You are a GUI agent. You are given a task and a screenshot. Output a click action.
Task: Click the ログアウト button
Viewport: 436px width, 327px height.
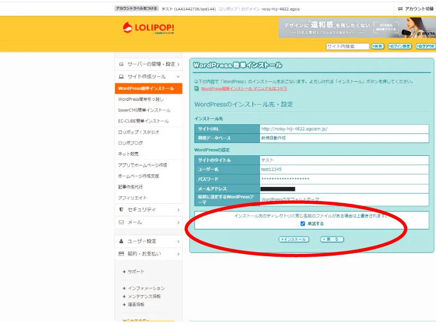(426, 46)
